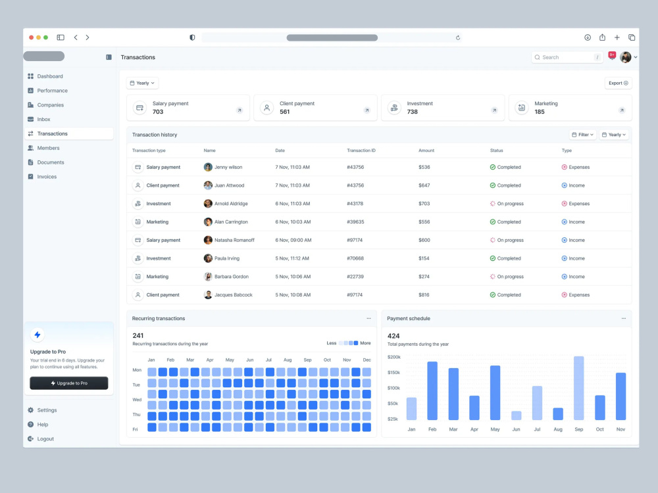Image resolution: width=658 pixels, height=493 pixels.
Task: Click the browser sidebar toggle icon
Action: 61,37
